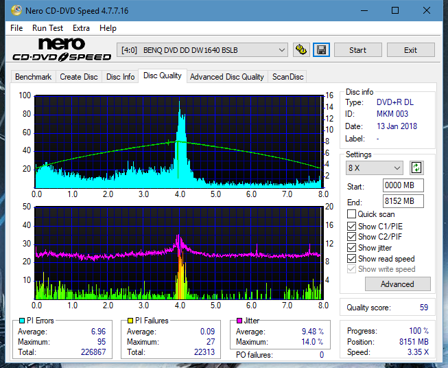Click PI Failures maximum 27
Viewport: 448px width, 368px height.
[x=211, y=342]
